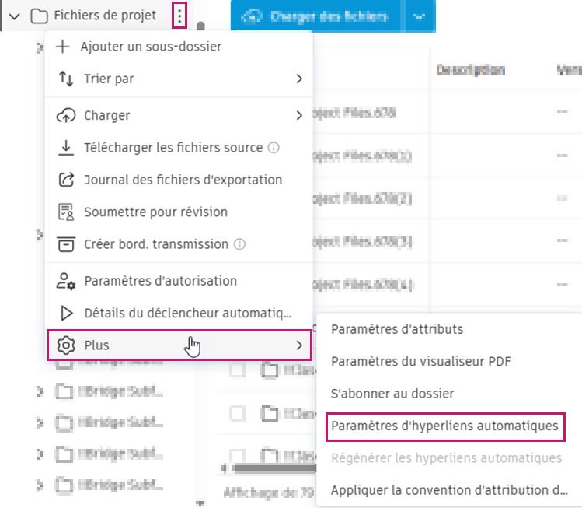
Task: Click the plus icon for Ajouter un sous-dossier
Action: click(x=65, y=47)
